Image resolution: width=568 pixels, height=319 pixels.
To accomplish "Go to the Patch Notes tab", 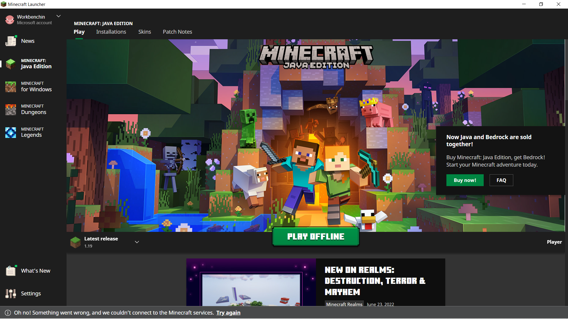I will (177, 32).
